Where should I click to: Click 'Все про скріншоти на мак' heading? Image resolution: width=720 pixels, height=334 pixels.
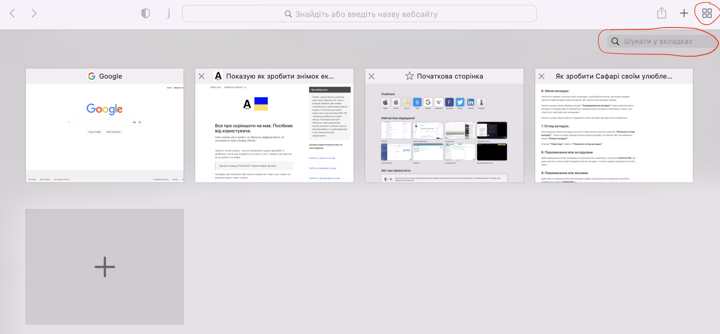click(254, 128)
